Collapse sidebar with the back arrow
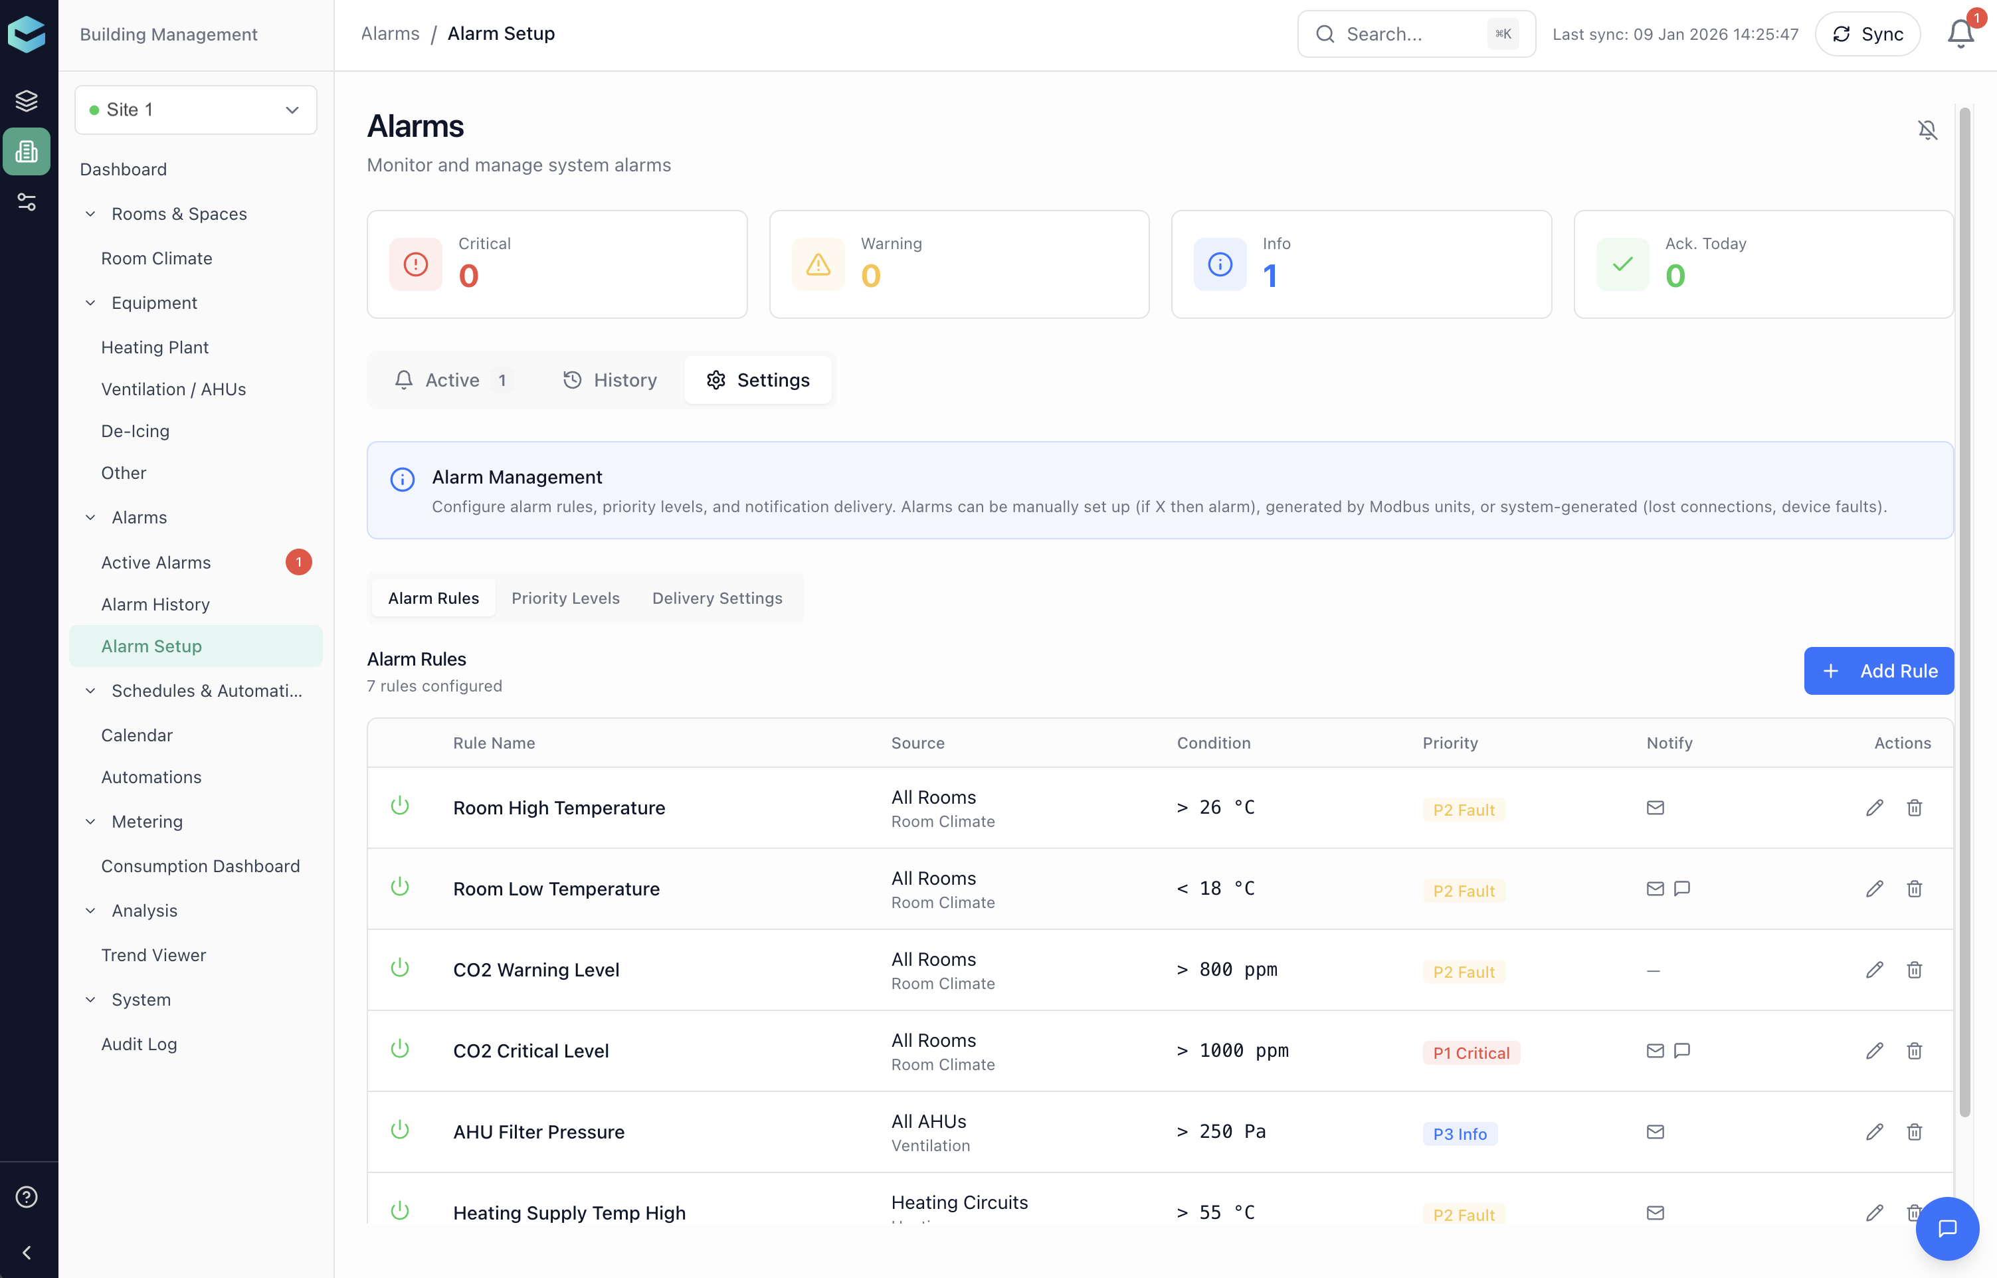The width and height of the screenshot is (1997, 1278). [x=27, y=1252]
